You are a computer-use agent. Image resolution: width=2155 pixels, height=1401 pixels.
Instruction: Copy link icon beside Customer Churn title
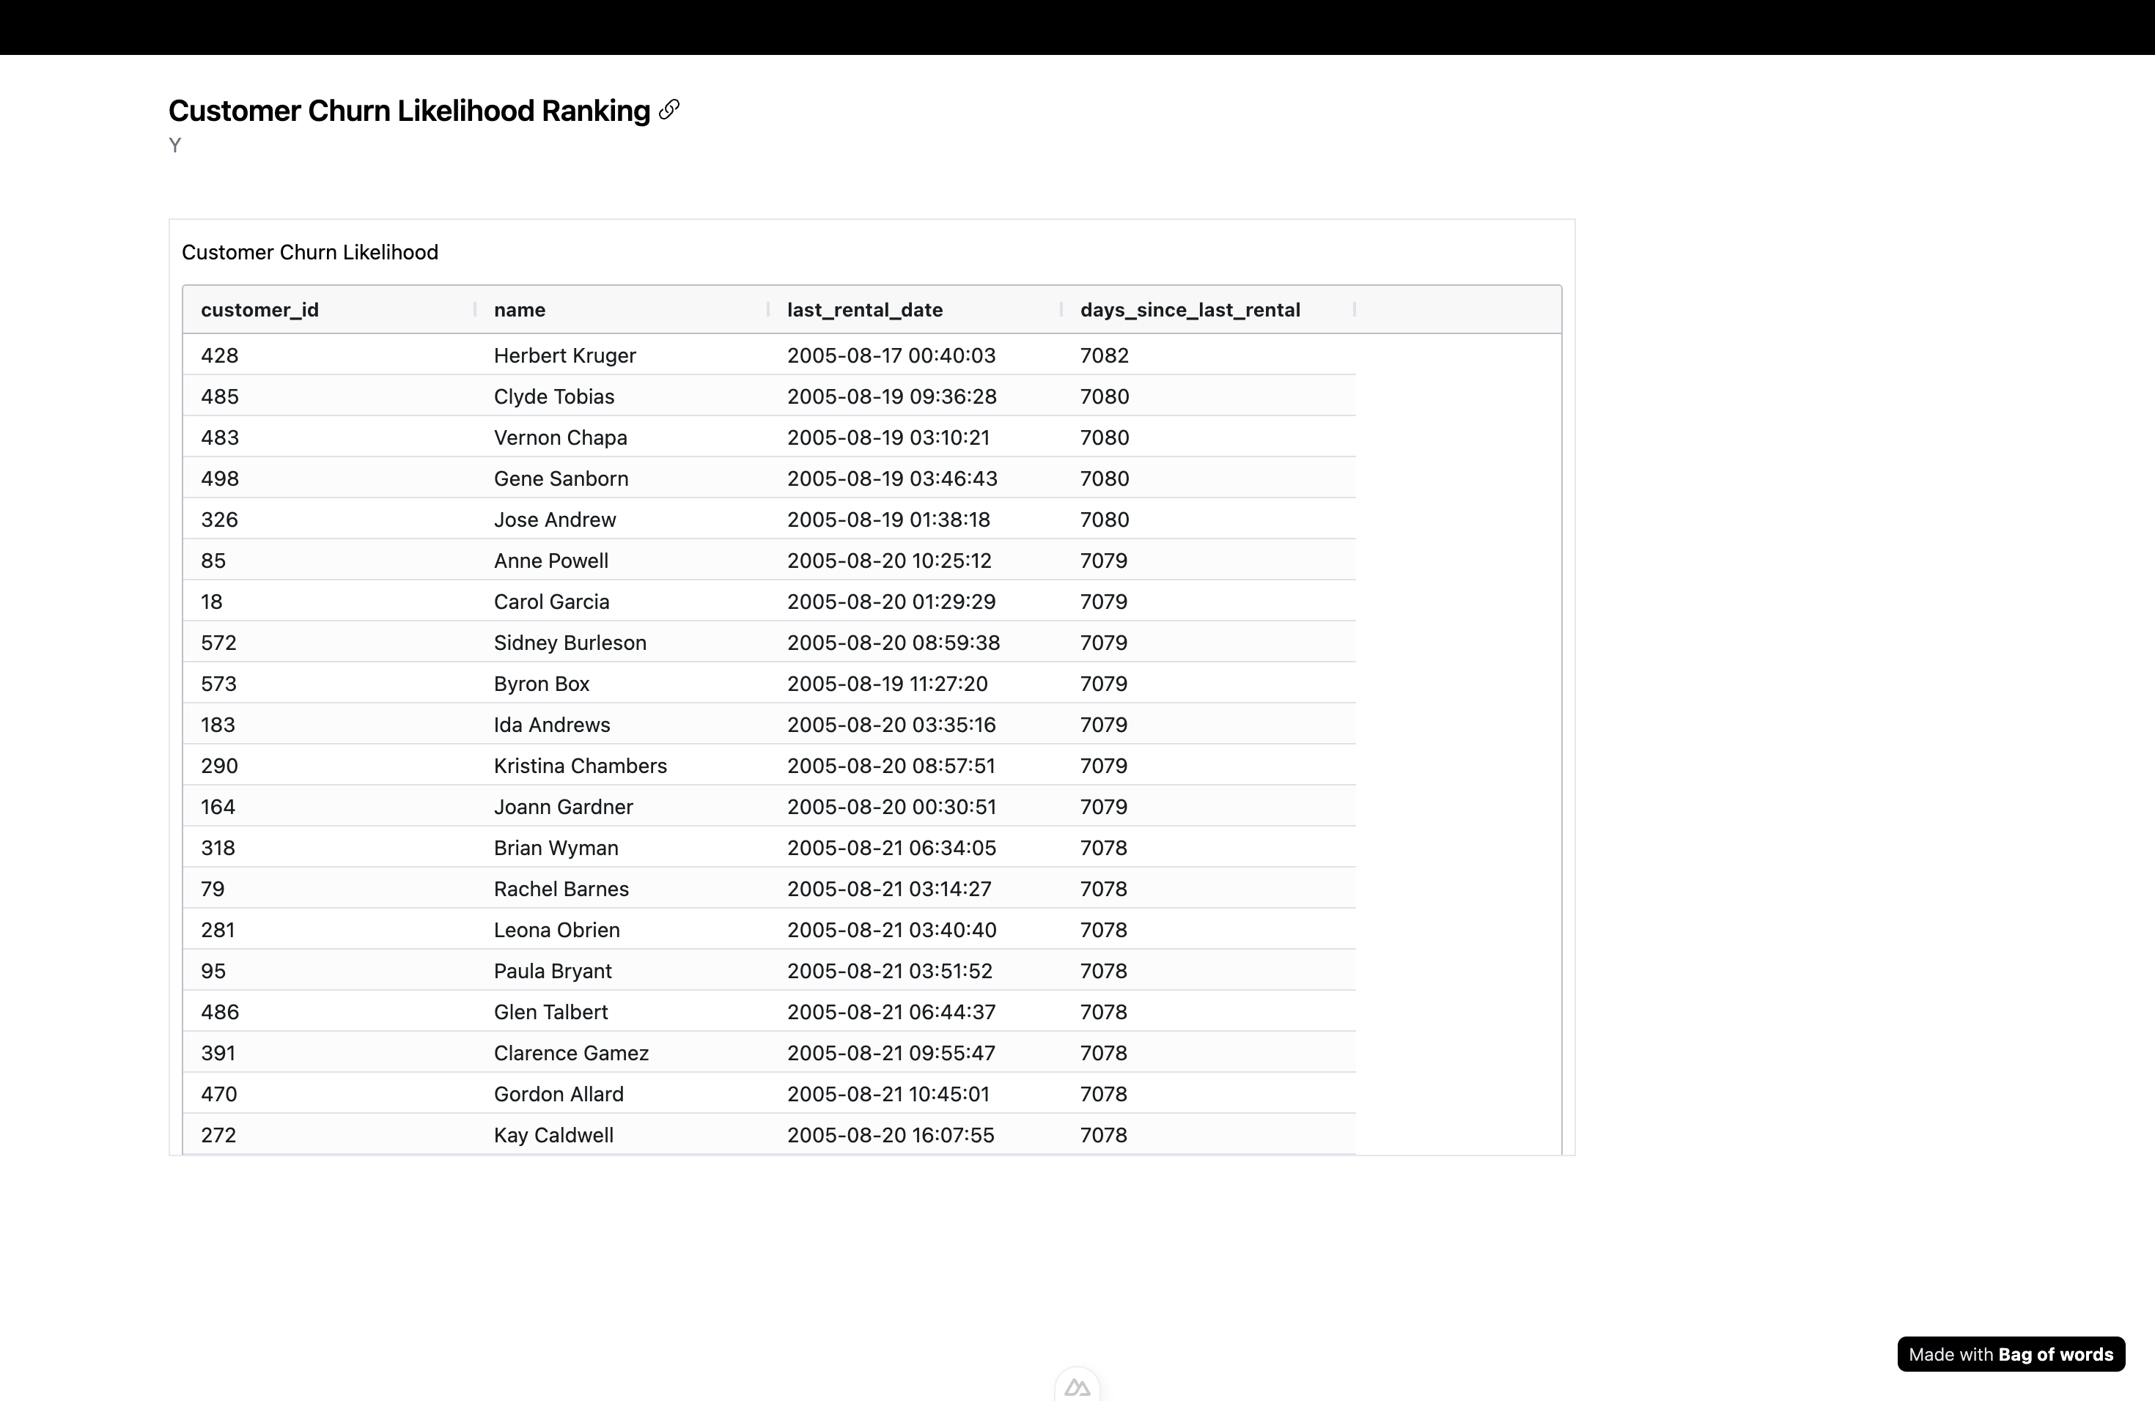coord(669,109)
